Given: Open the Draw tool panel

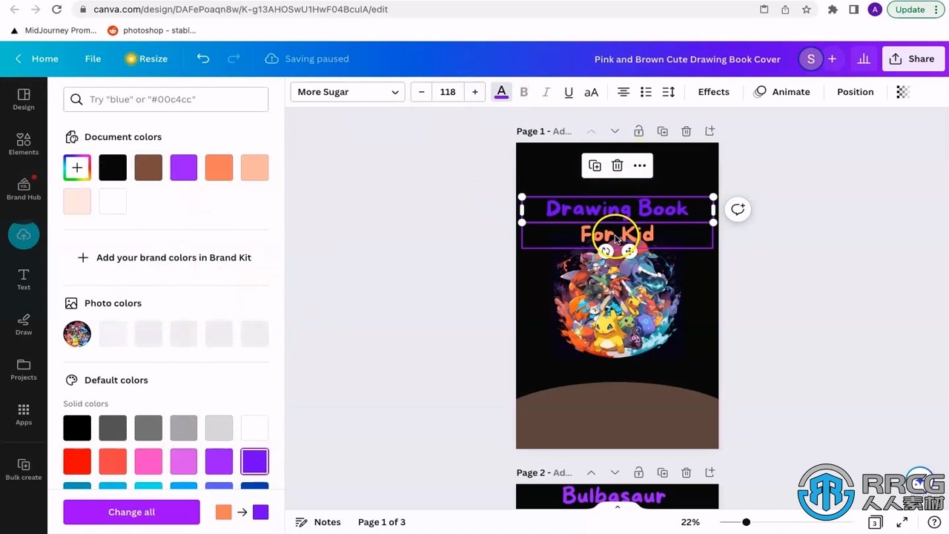Looking at the screenshot, I should pyautogui.click(x=24, y=324).
